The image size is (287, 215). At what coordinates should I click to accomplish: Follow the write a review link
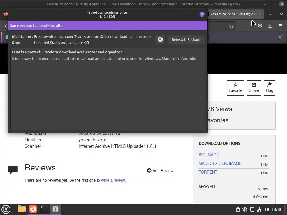tap(113, 180)
